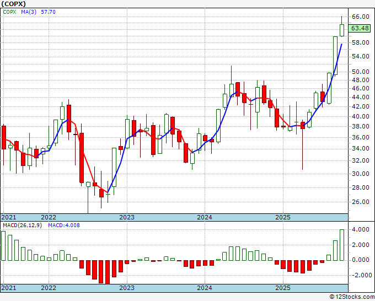This screenshot has width=375, height=301.
Task: Click the 50.00 price axis label
Action: click(x=360, y=72)
